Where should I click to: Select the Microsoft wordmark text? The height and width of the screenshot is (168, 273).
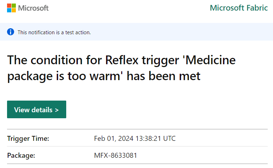pyautogui.click(x=33, y=8)
